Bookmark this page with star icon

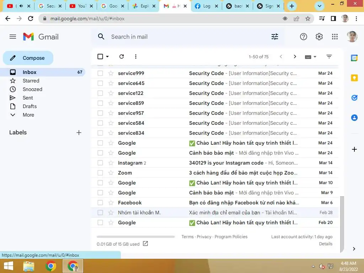(x=308, y=18)
